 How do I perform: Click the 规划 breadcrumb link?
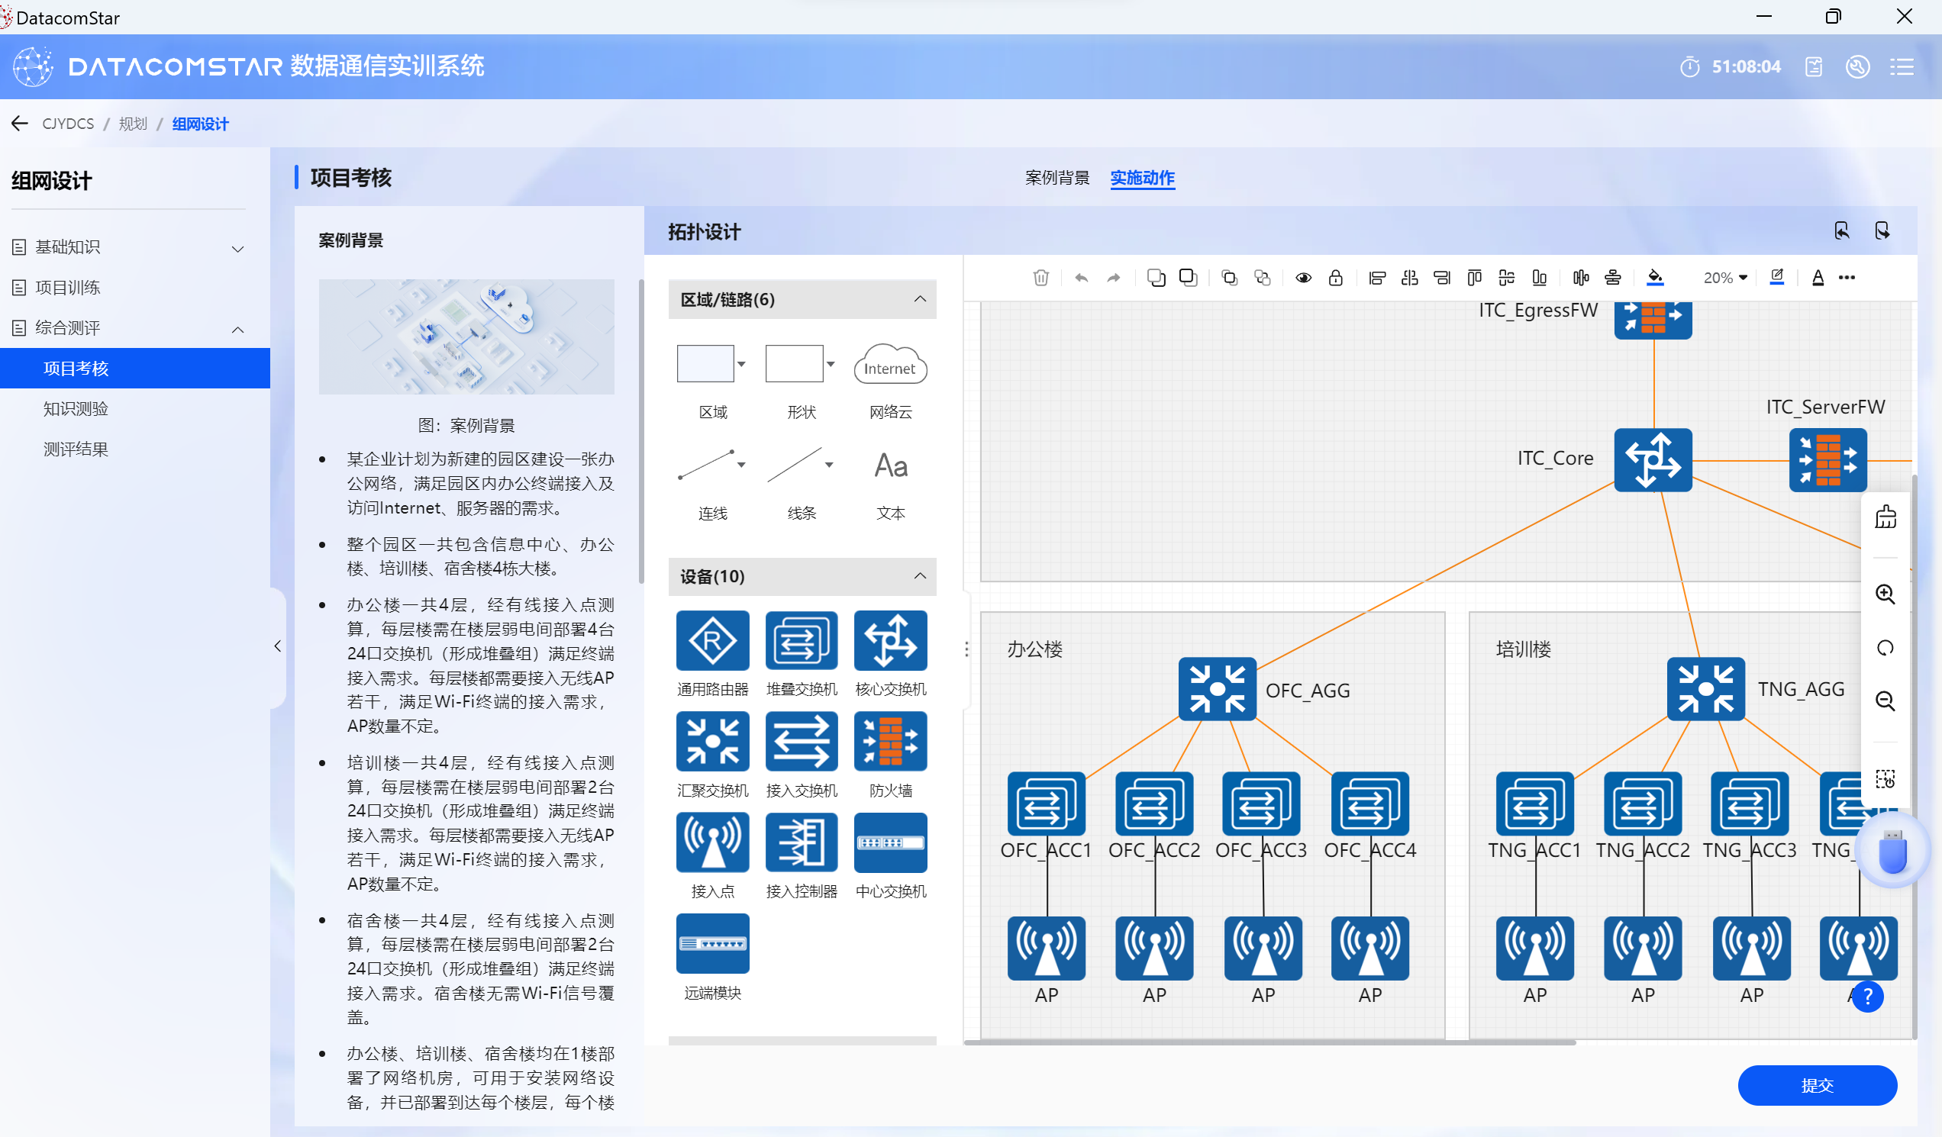pyautogui.click(x=133, y=124)
